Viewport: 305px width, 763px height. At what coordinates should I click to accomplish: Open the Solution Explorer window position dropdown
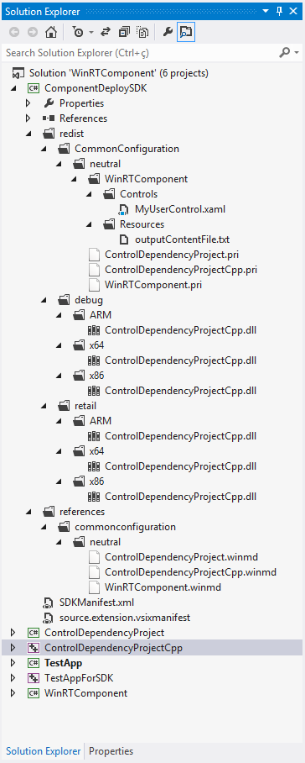coord(266,11)
